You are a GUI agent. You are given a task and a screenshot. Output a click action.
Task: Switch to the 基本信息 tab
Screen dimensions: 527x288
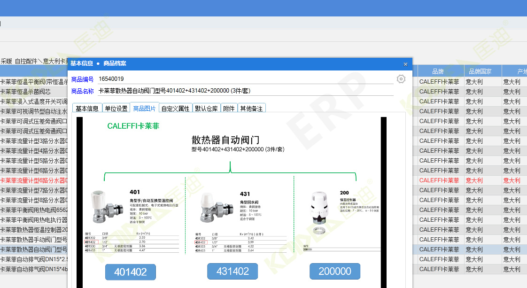tap(87, 108)
